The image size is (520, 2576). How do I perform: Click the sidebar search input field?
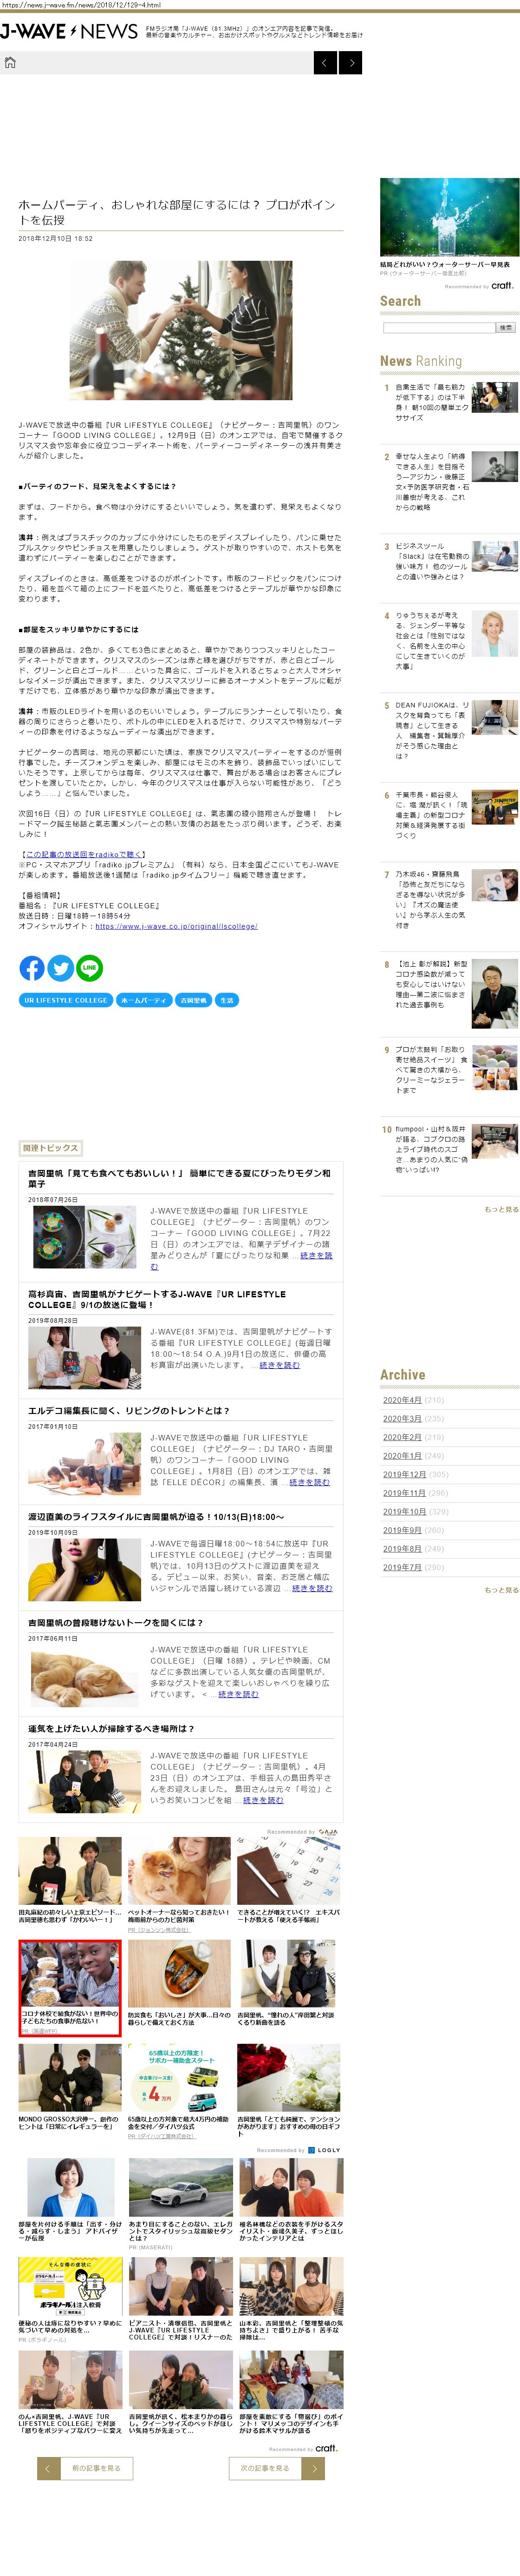tap(439, 327)
